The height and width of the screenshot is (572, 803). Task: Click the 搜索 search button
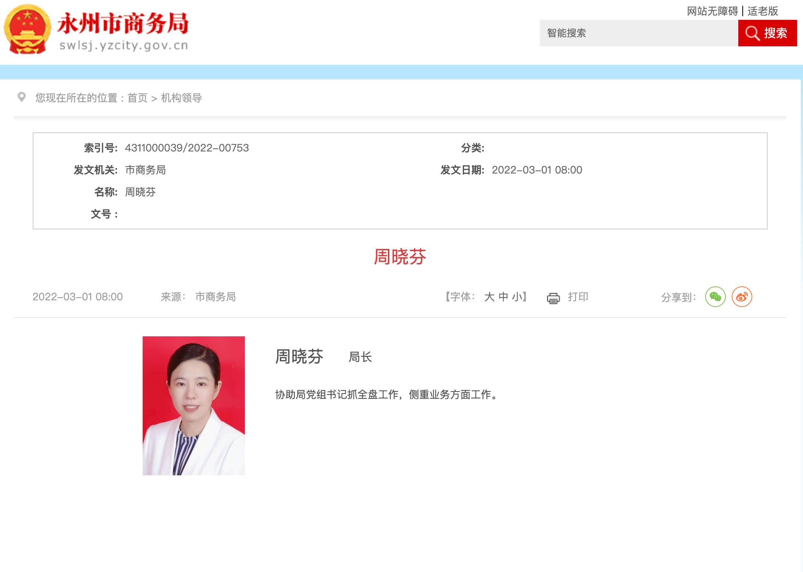pyautogui.click(x=767, y=33)
